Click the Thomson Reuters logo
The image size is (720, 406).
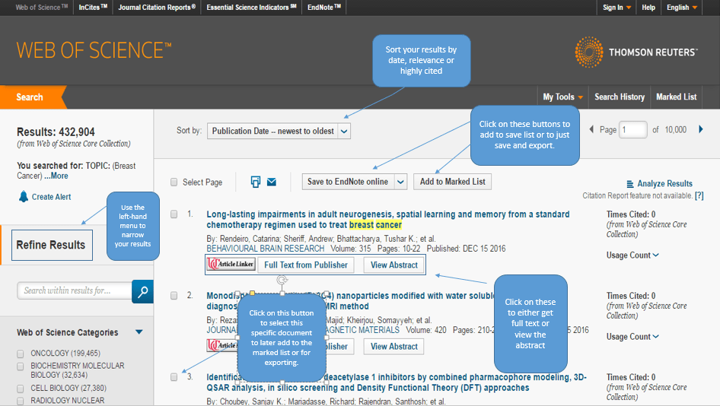point(636,52)
